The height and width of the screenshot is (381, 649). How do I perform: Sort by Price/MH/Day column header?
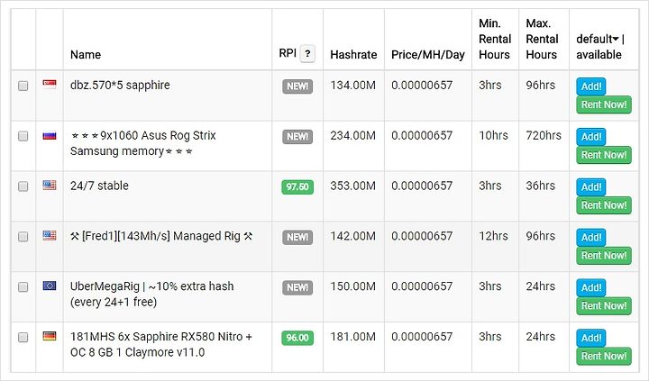point(428,55)
